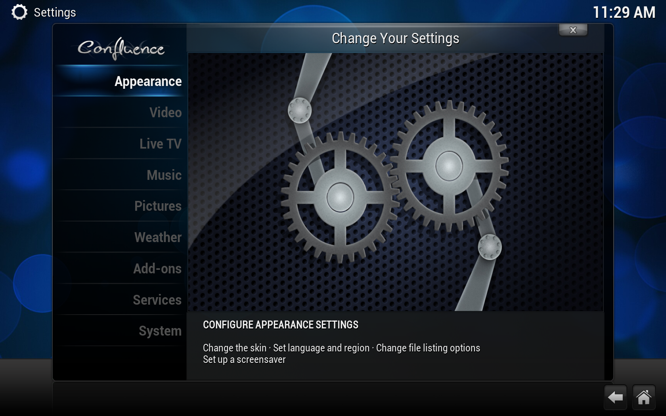Click the Settings gear icon in header
Viewport: 666px width, 416px height.
click(x=19, y=12)
